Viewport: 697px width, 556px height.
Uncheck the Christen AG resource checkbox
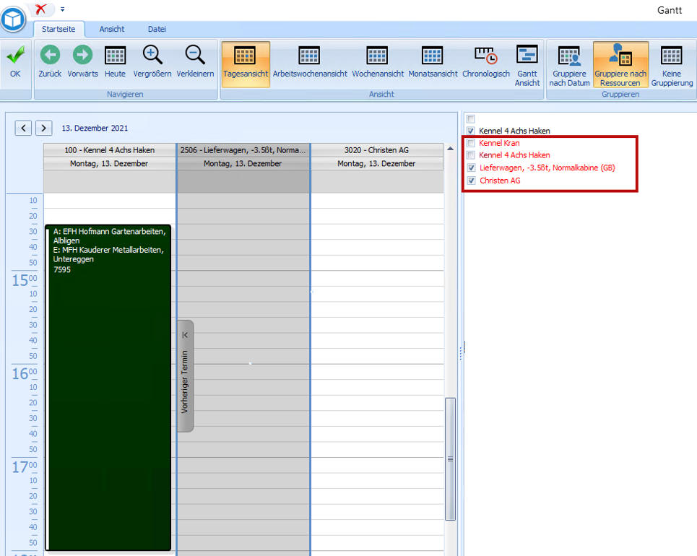tap(471, 181)
